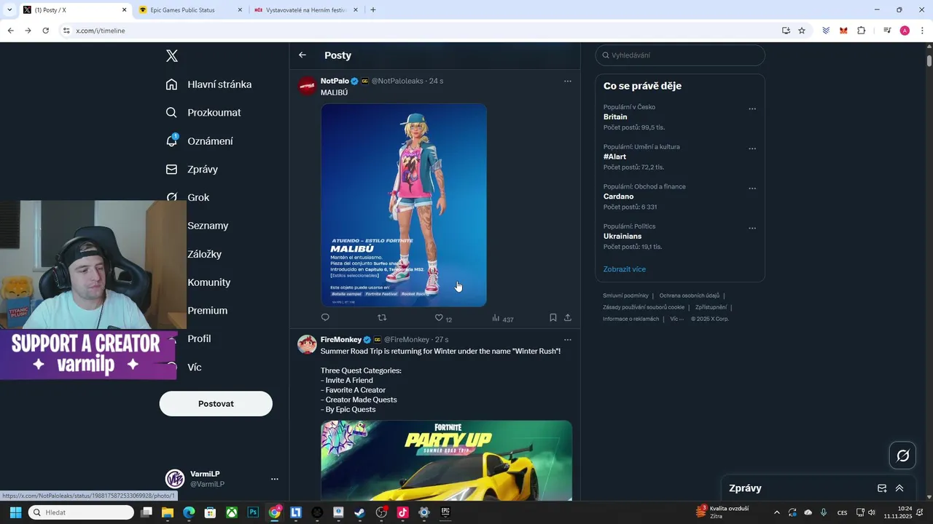
Task: Open Steam from taskbar
Action: tap(360, 512)
